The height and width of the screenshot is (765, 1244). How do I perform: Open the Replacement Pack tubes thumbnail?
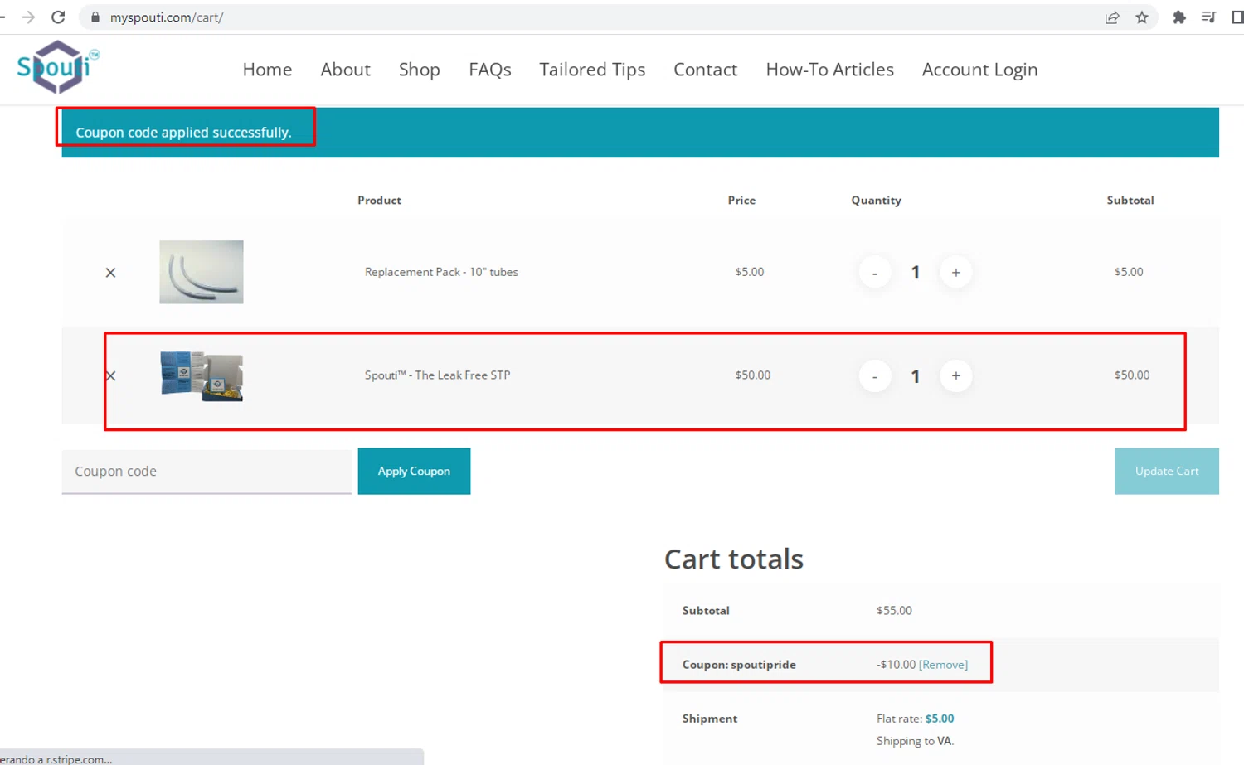click(x=202, y=272)
